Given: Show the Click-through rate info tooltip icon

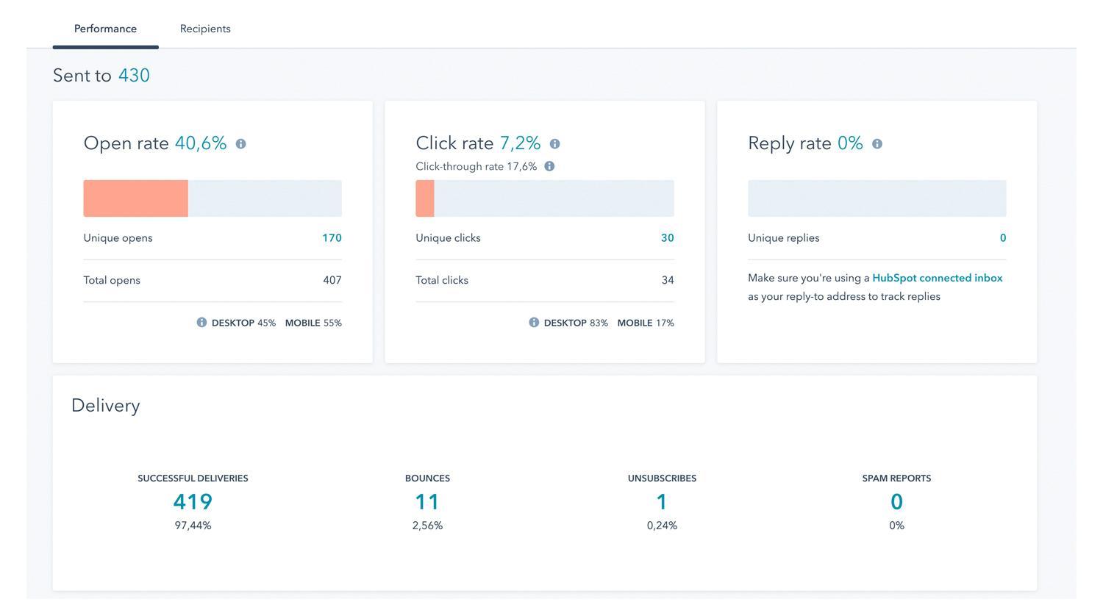Looking at the screenshot, I should pos(549,167).
